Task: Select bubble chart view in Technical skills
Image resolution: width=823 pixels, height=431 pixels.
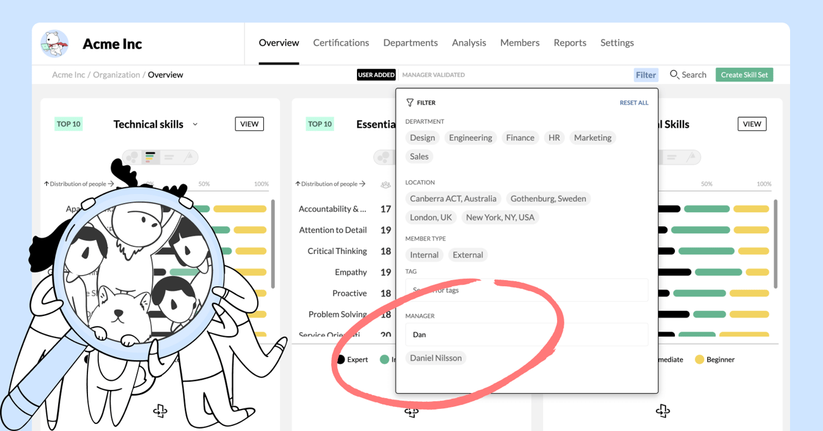Action: coord(132,157)
